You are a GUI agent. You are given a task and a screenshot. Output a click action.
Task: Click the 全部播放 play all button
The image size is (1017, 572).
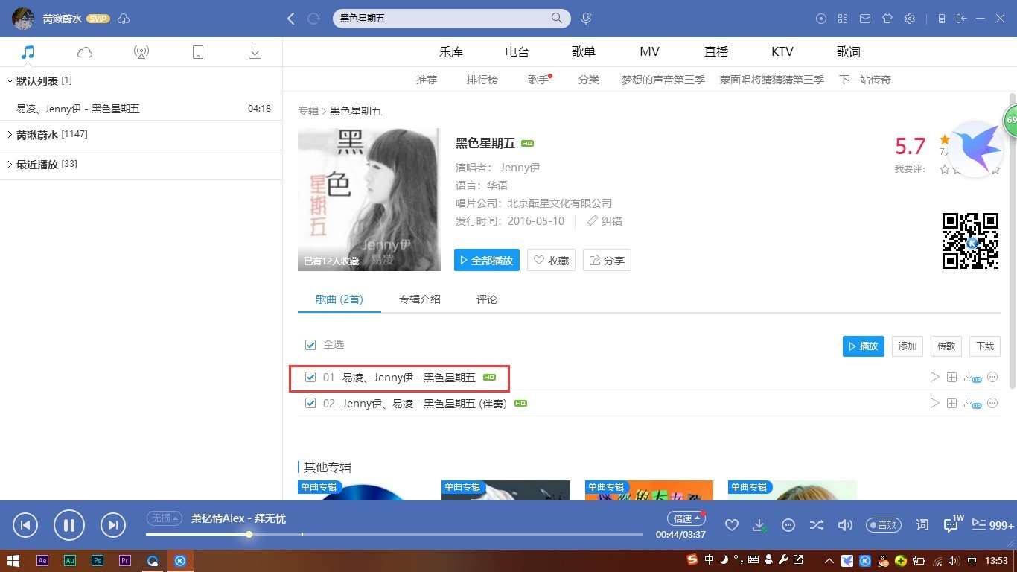(x=487, y=260)
